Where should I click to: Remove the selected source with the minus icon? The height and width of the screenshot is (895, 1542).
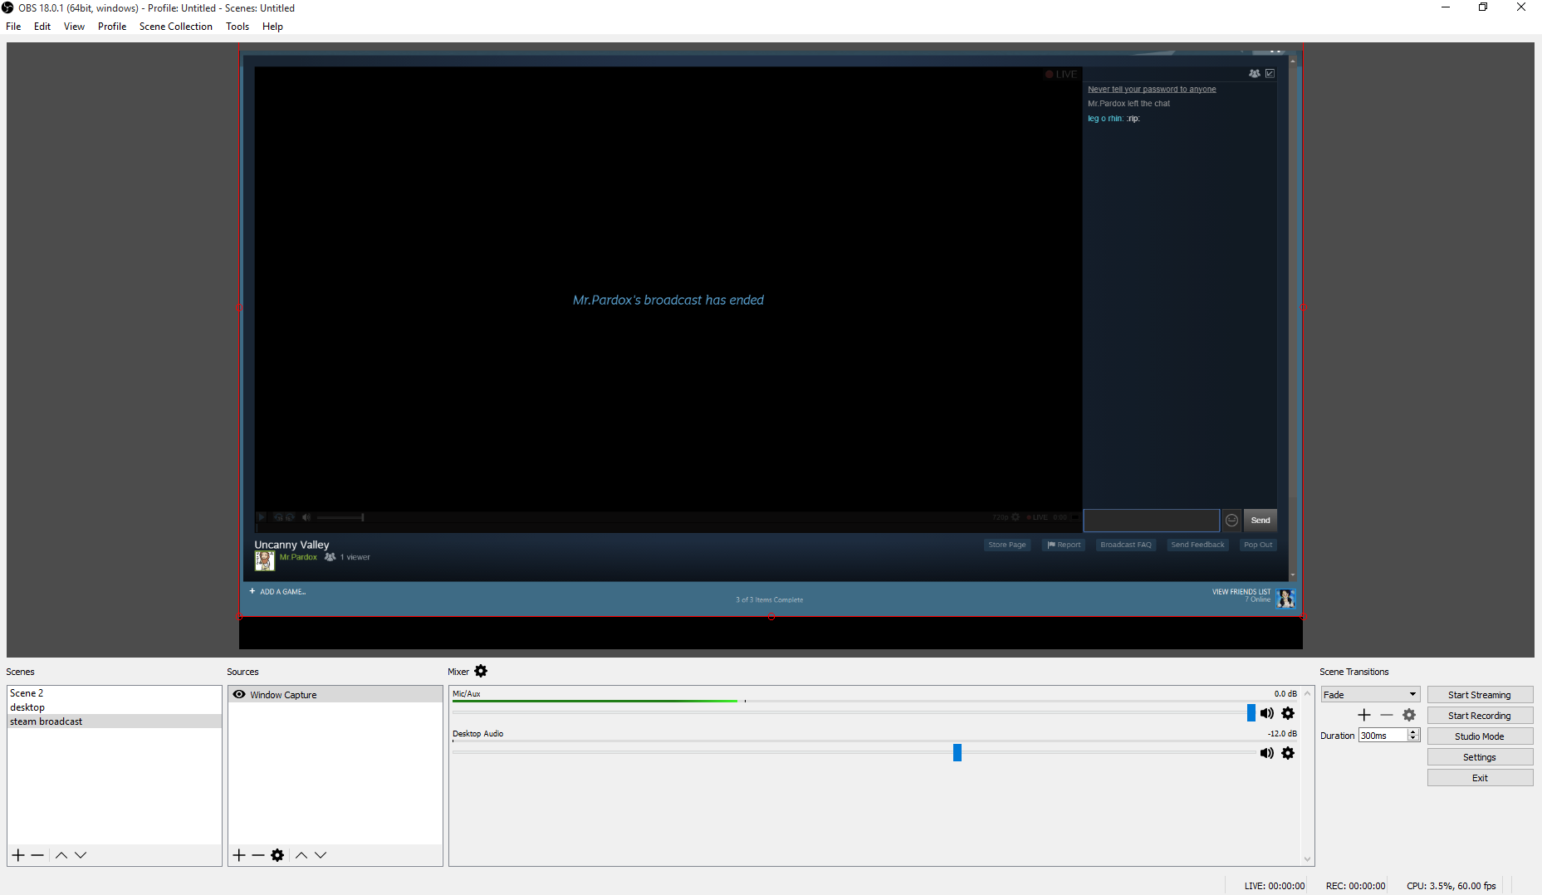click(258, 855)
